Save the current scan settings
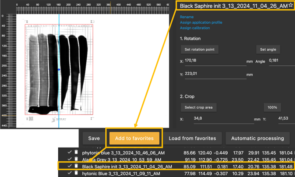 coord(94,138)
